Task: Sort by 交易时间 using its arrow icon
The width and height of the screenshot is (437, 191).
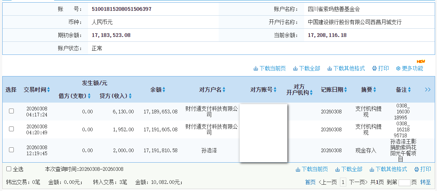Action: pos(49,90)
